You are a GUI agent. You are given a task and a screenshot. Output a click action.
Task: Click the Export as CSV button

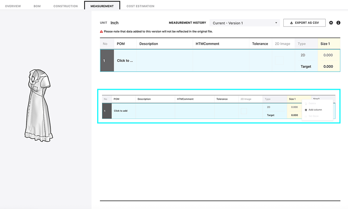tap(304, 23)
